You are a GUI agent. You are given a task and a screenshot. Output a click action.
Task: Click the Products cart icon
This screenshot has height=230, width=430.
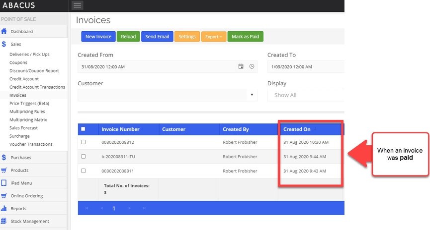(x=4, y=170)
